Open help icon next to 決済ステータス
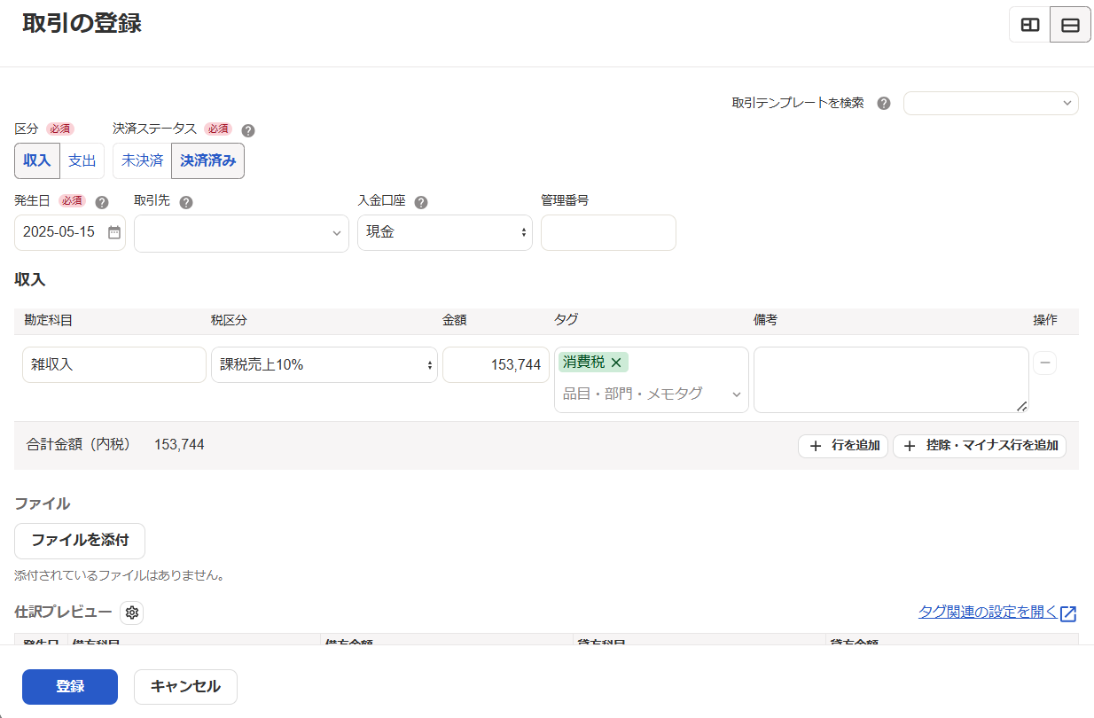 [248, 130]
